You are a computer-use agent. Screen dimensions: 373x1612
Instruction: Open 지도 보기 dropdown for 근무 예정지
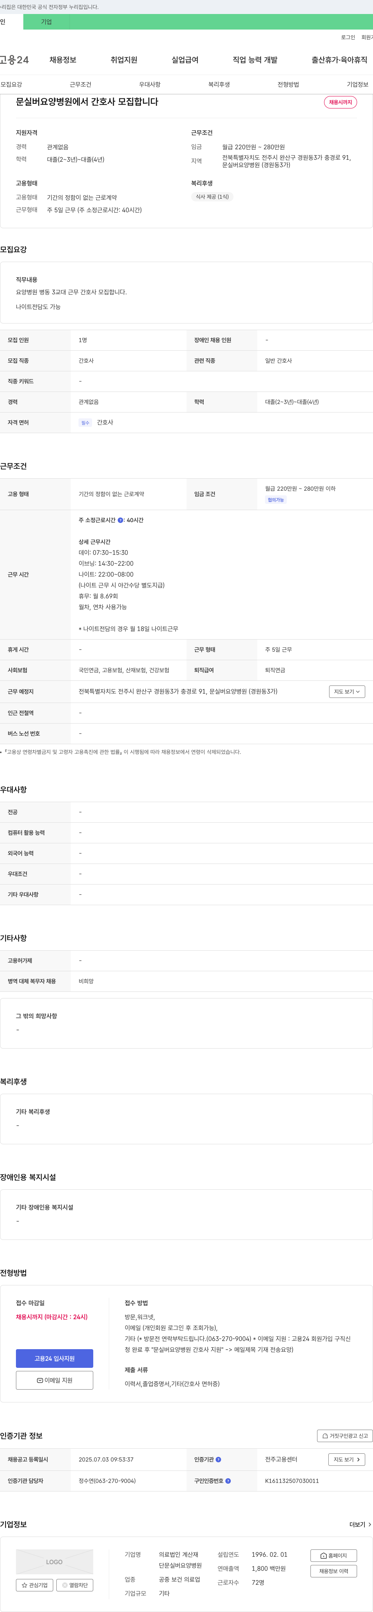pyautogui.click(x=347, y=691)
